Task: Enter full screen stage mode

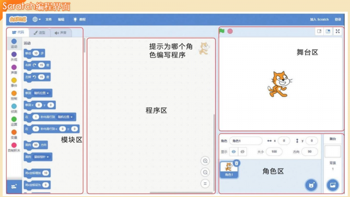Action: tap(338, 32)
